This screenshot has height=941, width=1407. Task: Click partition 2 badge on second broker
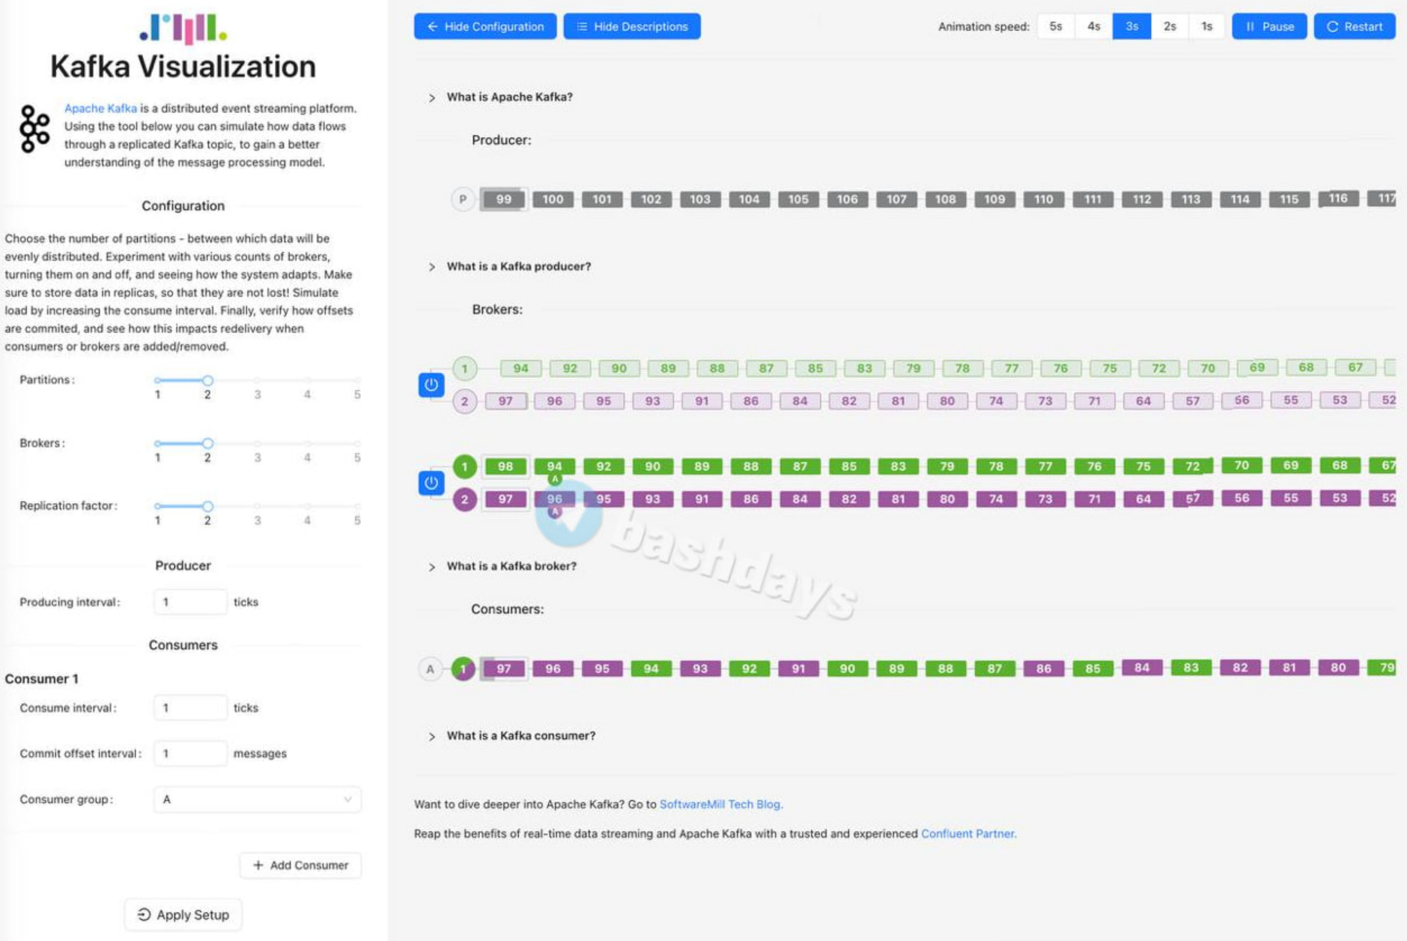(464, 499)
